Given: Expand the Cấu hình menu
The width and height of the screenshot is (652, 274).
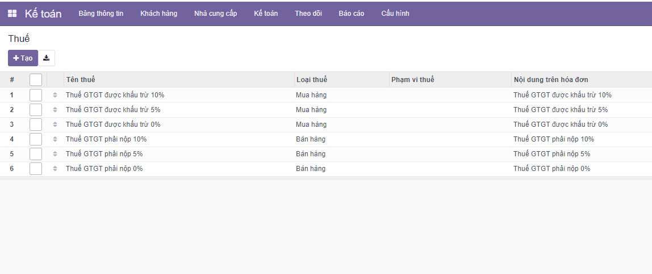Looking at the screenshot, I should click(395, 14).
